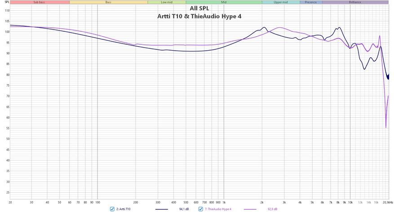Click the red 'Sub bass' band label
This screenshot has width=394, height=212.
click(40, 2)
